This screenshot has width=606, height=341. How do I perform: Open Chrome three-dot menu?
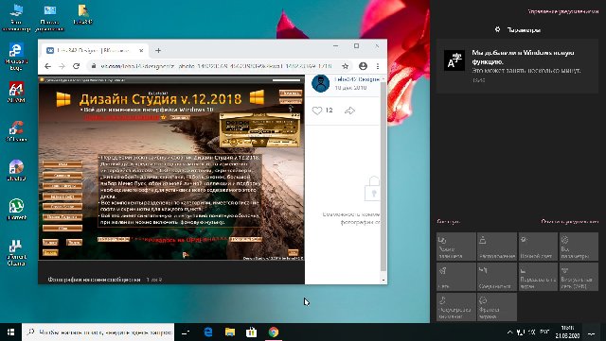click(378, 66)
